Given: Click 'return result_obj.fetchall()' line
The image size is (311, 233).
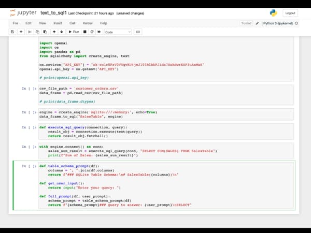Looking at the screenshot, I should click(78, 136).
